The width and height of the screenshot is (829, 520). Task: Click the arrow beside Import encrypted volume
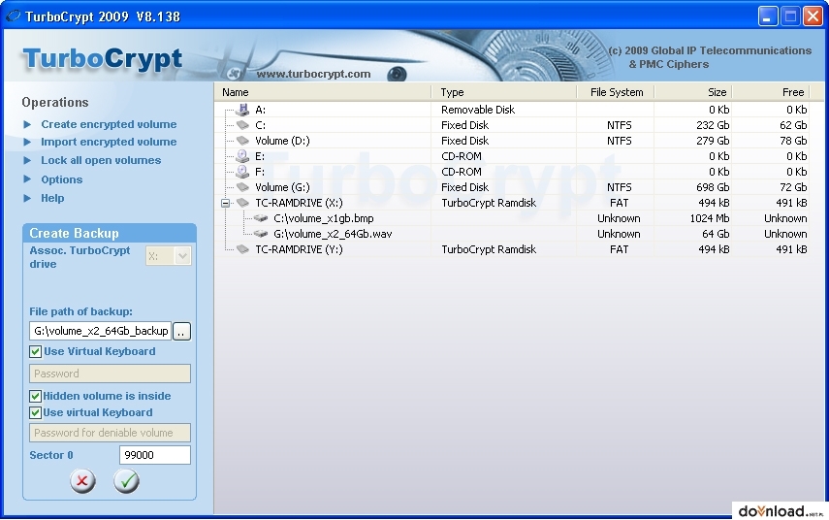(x=27, y=142)
